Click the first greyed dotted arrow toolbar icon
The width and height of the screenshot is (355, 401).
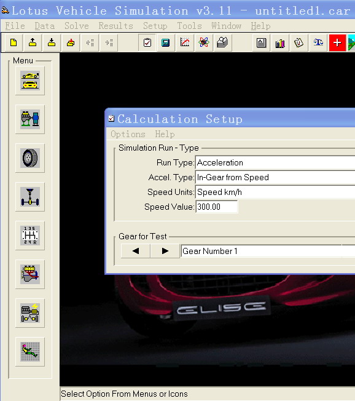tap(90, 42)
